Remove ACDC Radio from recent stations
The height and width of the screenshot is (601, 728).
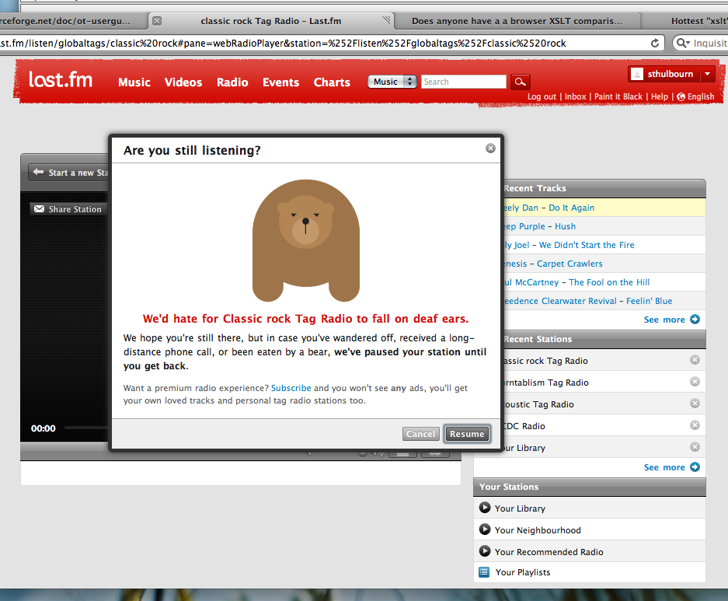695,425
